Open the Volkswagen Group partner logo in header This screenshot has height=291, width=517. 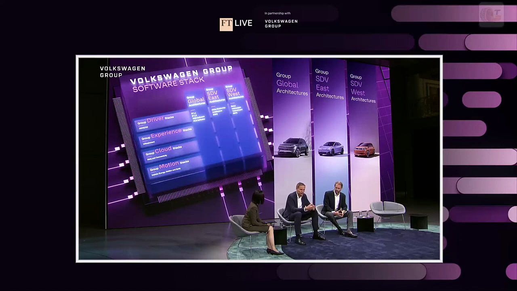point(281,23)
